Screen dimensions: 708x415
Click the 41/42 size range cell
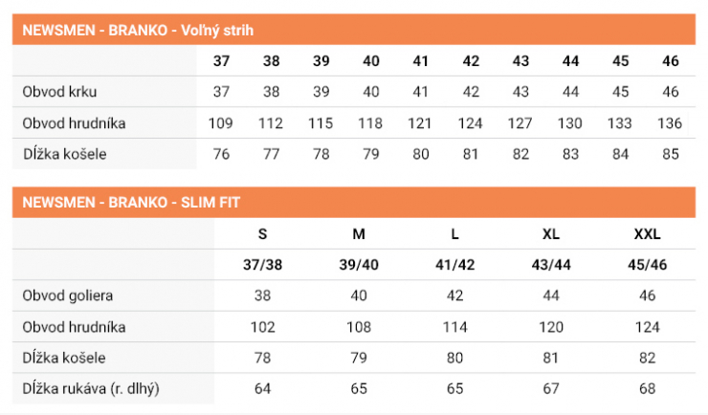point(455,265)
